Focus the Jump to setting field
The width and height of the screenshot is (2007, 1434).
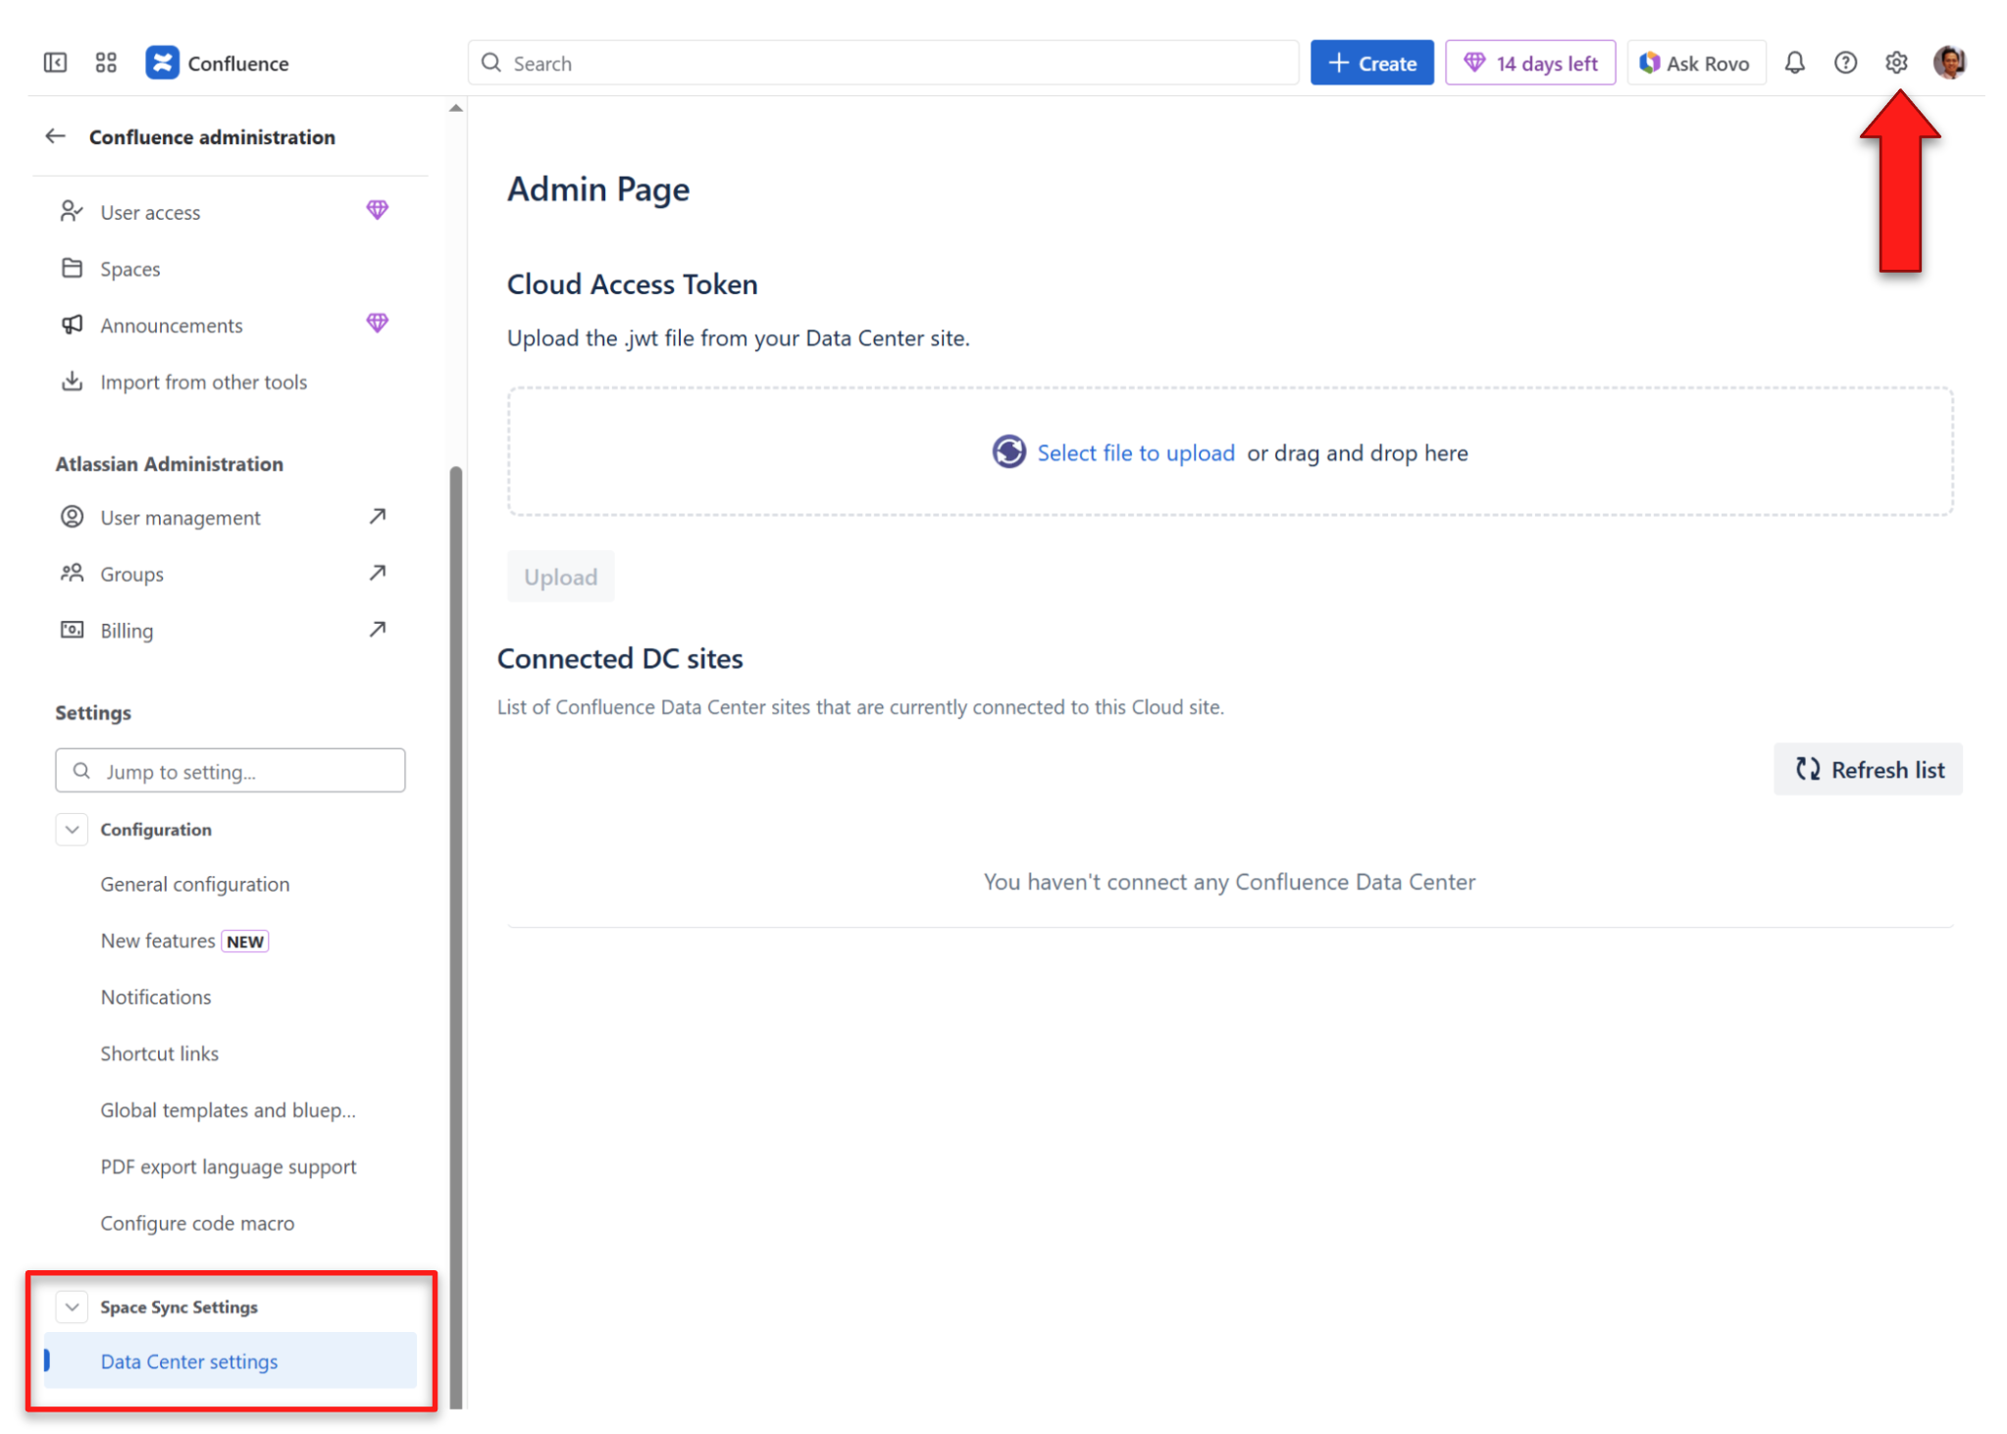(x=231, y=771)
